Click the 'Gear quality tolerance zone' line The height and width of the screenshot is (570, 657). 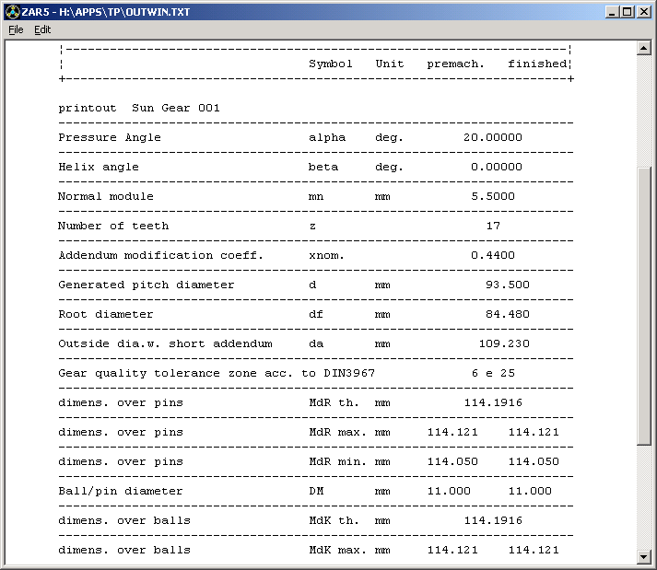(x=217, y=373)
